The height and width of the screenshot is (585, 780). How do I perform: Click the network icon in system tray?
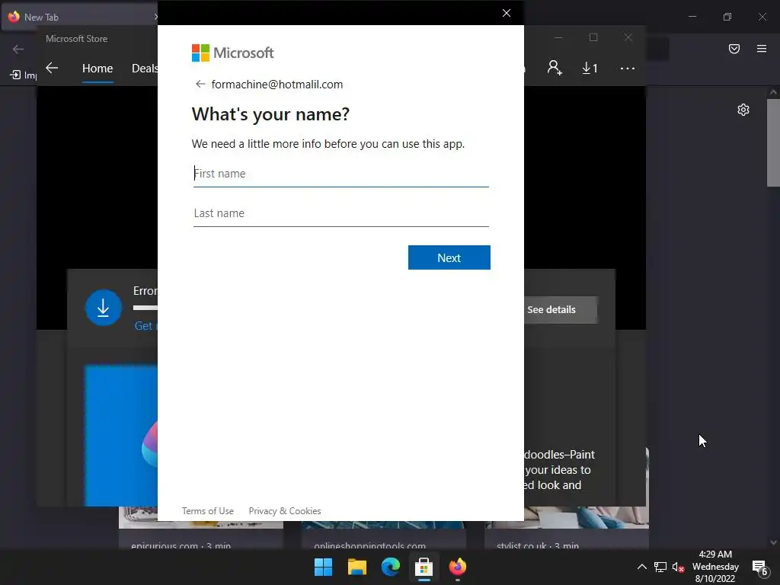click(660, 567)
